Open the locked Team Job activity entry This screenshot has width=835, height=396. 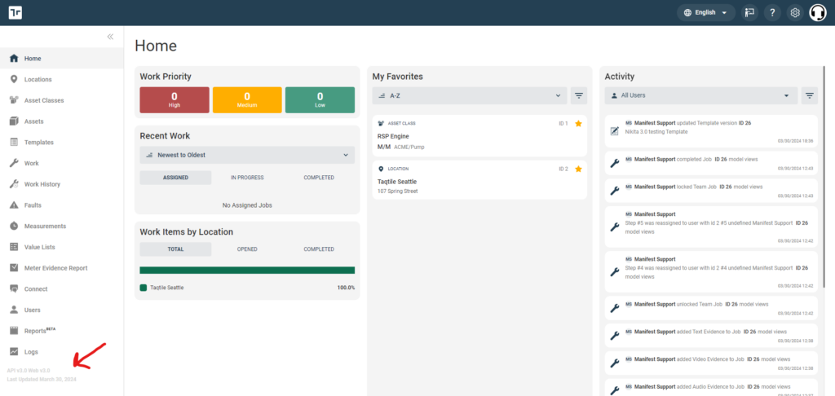[x=711, y=191]
